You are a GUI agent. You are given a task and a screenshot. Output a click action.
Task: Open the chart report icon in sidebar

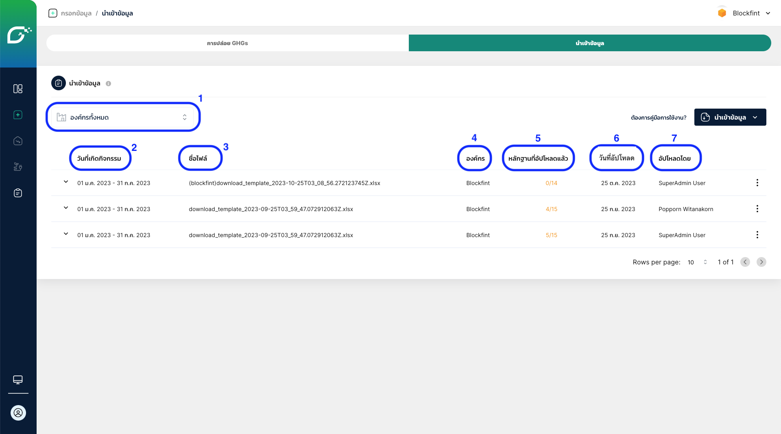[18, 141]
